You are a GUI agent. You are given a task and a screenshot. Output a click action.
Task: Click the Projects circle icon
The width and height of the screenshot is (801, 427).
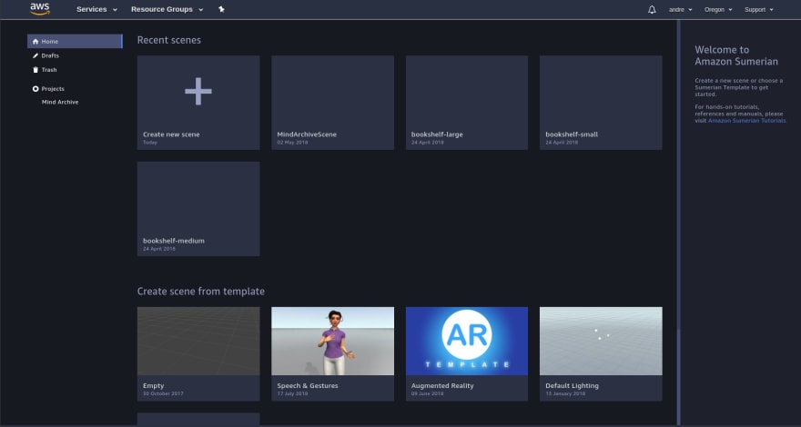tap(35, 89)
